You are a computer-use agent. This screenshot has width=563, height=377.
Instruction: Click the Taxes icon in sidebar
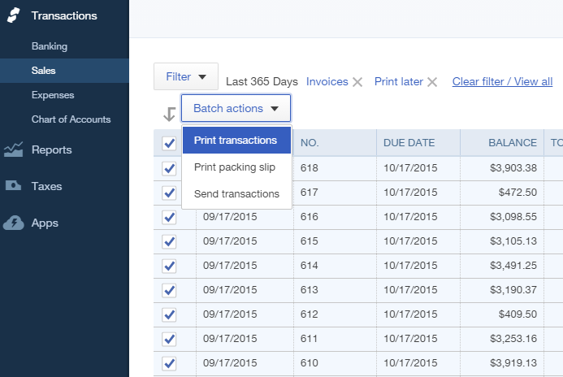[x=14, y=186]
